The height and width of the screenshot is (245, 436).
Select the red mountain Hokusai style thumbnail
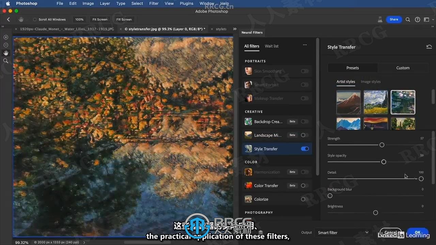348,102
